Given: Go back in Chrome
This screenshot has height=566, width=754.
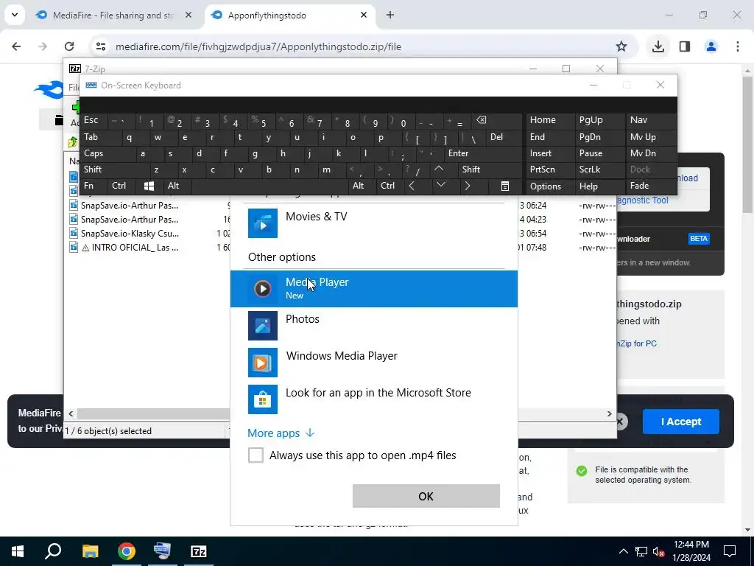Looking at the screenshot, I should pyautogui.click(x=16, y=46).
